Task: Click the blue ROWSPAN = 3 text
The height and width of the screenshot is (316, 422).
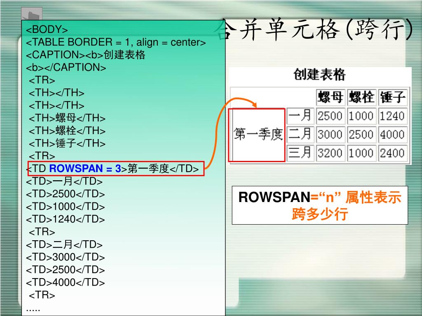Action: (85, 168)
